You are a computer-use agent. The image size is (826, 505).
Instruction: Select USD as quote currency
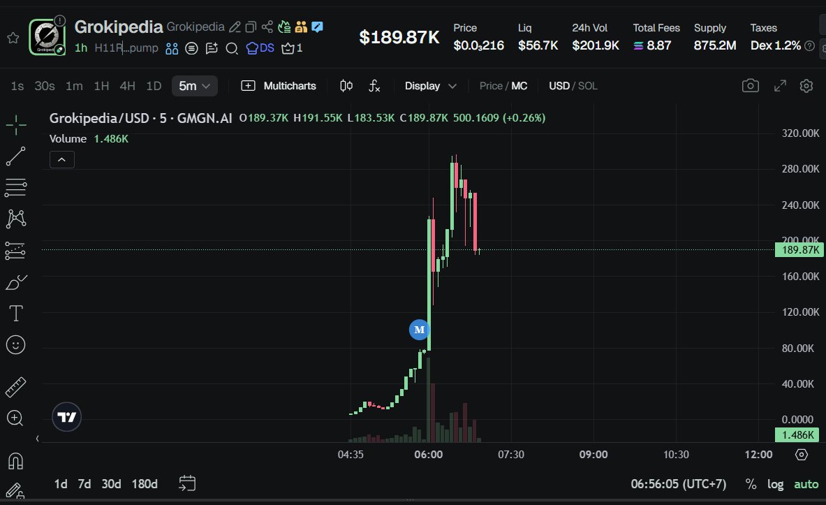point(559,86)
